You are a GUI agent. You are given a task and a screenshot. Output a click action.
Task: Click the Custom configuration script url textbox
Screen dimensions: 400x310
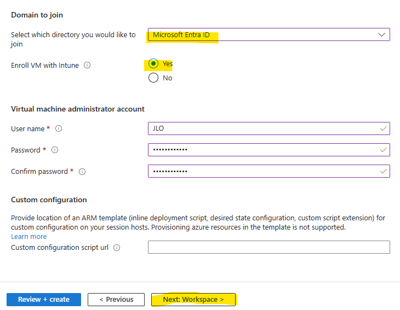tap(269, 247)
